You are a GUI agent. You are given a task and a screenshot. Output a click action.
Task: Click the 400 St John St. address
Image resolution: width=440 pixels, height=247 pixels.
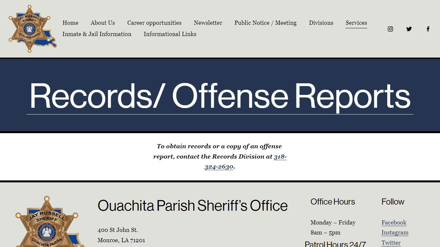point(118,230)
